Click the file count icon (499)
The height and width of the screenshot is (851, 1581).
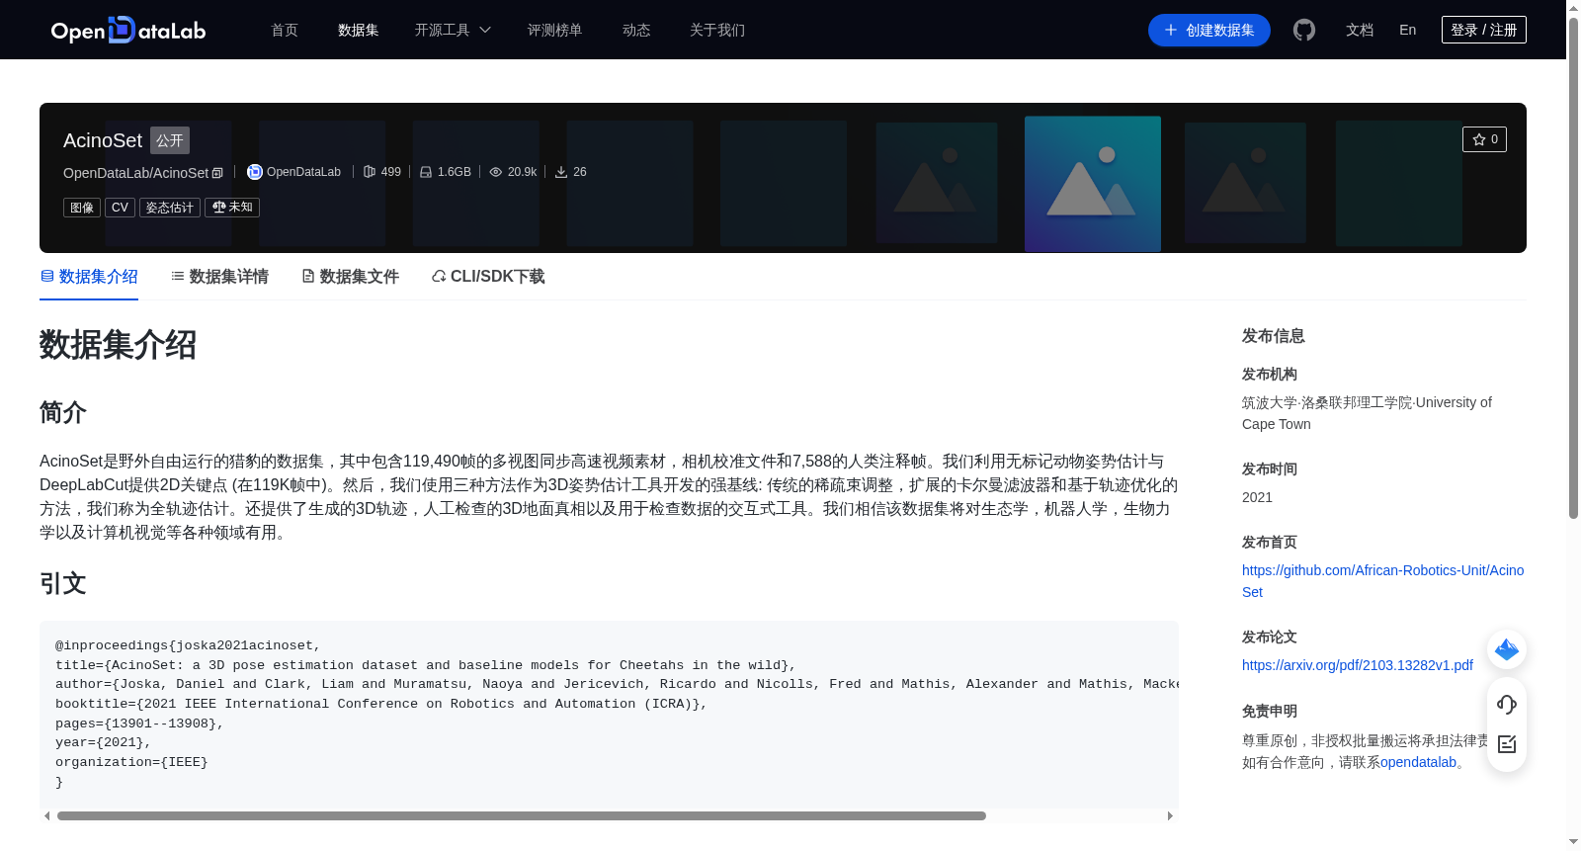coord(370,172)
